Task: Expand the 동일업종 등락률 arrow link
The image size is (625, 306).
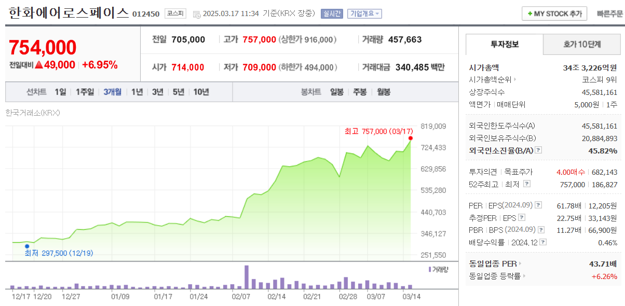Action: (x=523, y=276)
